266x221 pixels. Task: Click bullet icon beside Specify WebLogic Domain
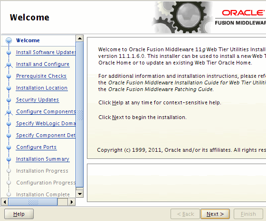coord(9,124)
